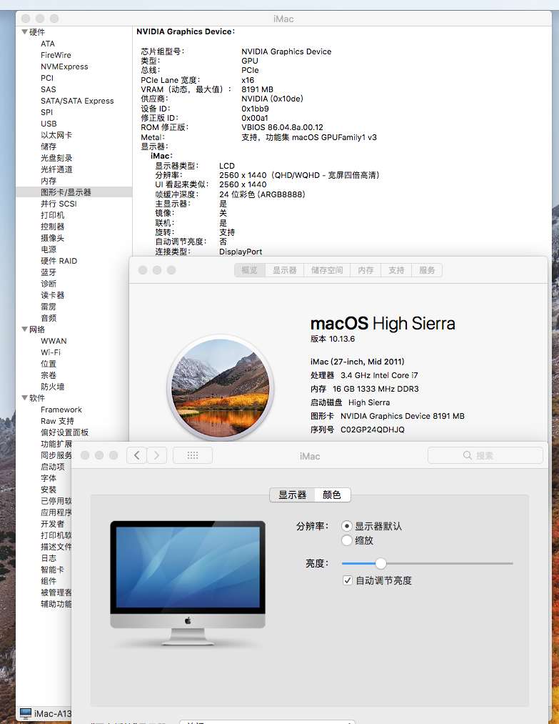The height and width of the screenshot is (724, 559).
Task: Select the 缩放 scaled resolution radio button
Action: [347, 540]
